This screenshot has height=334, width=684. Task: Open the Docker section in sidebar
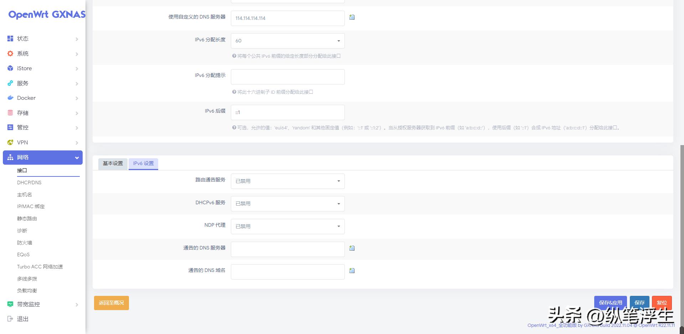coord(26,98)
